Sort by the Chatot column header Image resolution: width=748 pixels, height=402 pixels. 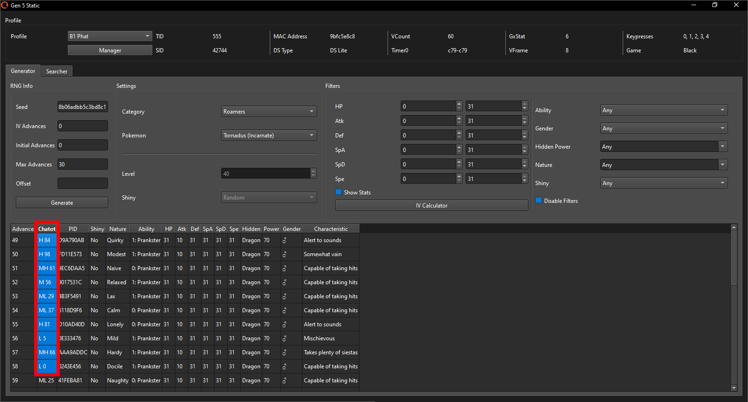tap(47, 229)
